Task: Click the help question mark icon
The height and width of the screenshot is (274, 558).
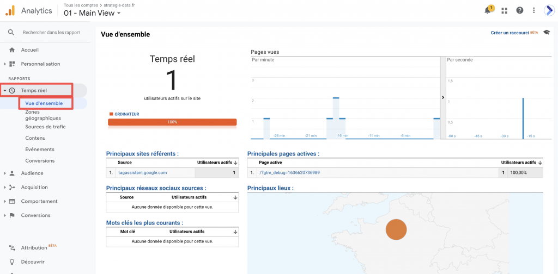Action: point(519,10)
